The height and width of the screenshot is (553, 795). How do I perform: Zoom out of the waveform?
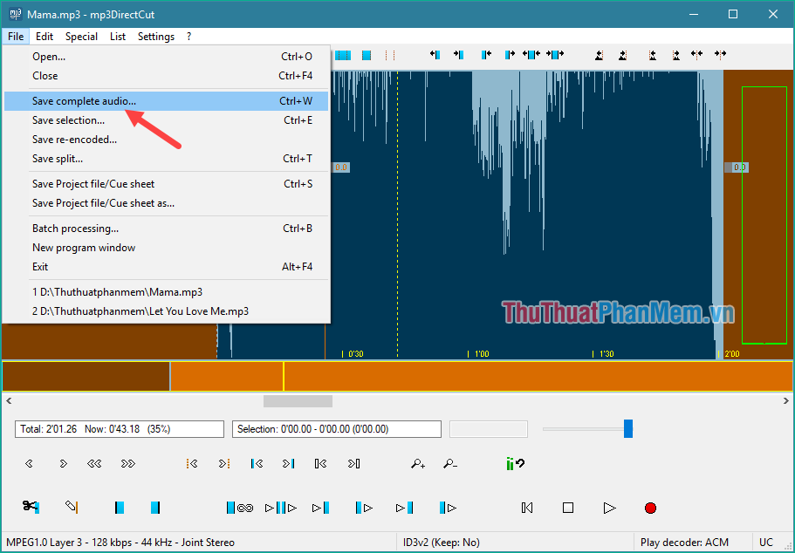(x=449, y=463)
